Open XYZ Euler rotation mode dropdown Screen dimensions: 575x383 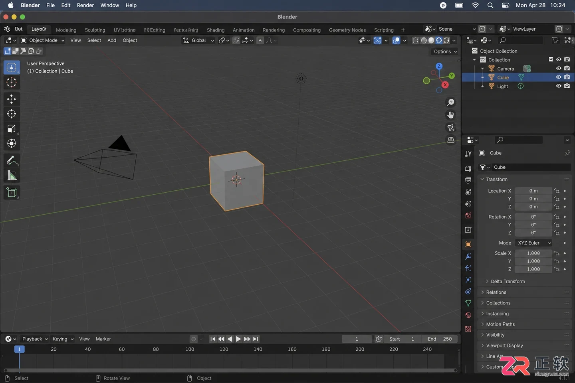(x=534, y=243)
